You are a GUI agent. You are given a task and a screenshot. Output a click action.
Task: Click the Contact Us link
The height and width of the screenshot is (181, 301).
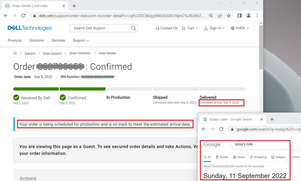pyautogui.click(x=167, y=28)
